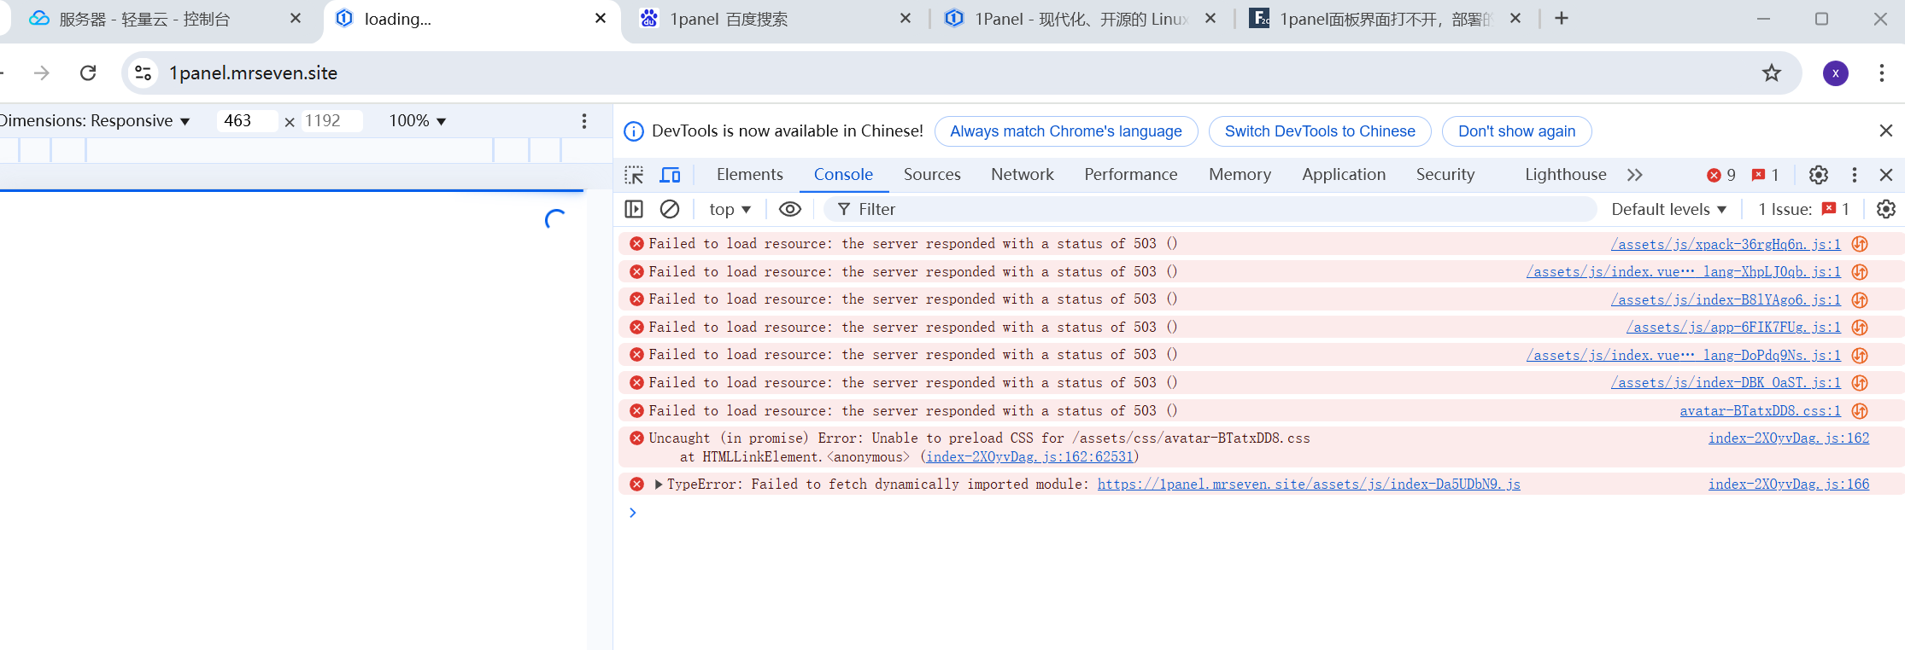
Task: Open the 100% zoom dropdown
Action: (x=418, y=121)
